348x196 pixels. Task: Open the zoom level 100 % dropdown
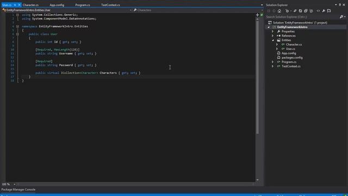point(15,184)
